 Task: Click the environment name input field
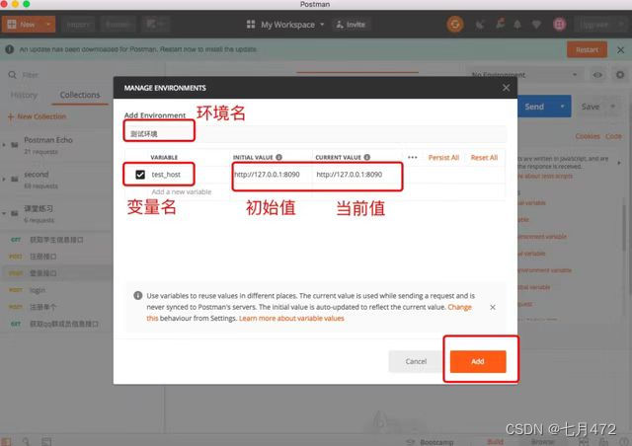pyautogui.click(x=315, y=134)
